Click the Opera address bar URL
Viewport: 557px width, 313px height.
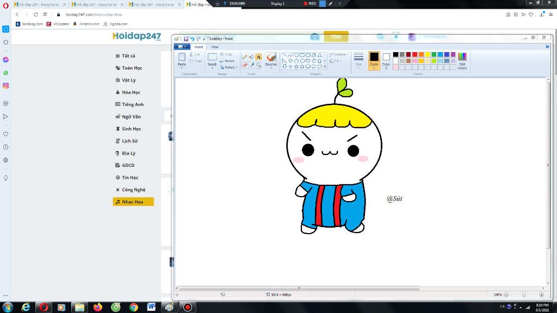pyautogui.click(x=94, y=15)
